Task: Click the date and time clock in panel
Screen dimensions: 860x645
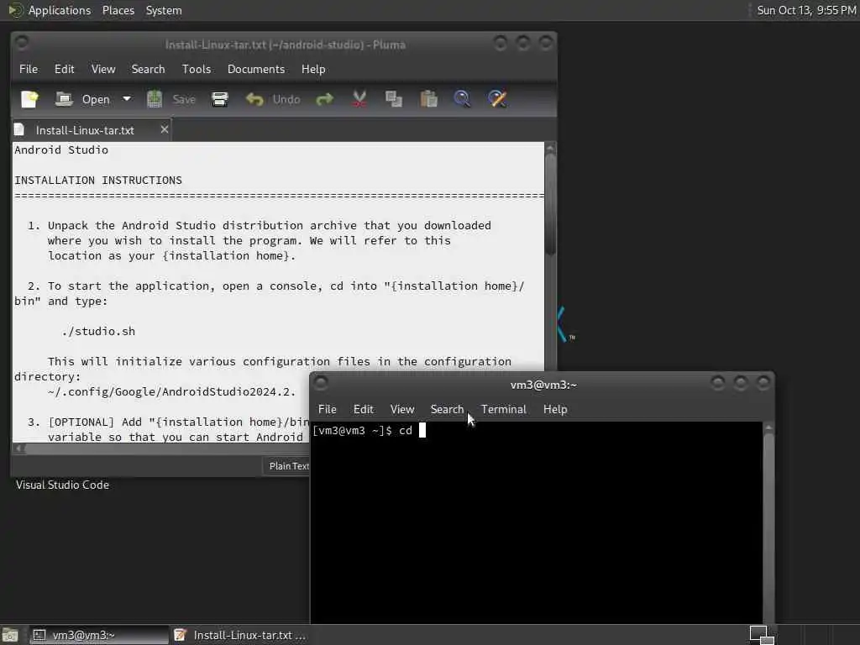Action: click(806, 10)
